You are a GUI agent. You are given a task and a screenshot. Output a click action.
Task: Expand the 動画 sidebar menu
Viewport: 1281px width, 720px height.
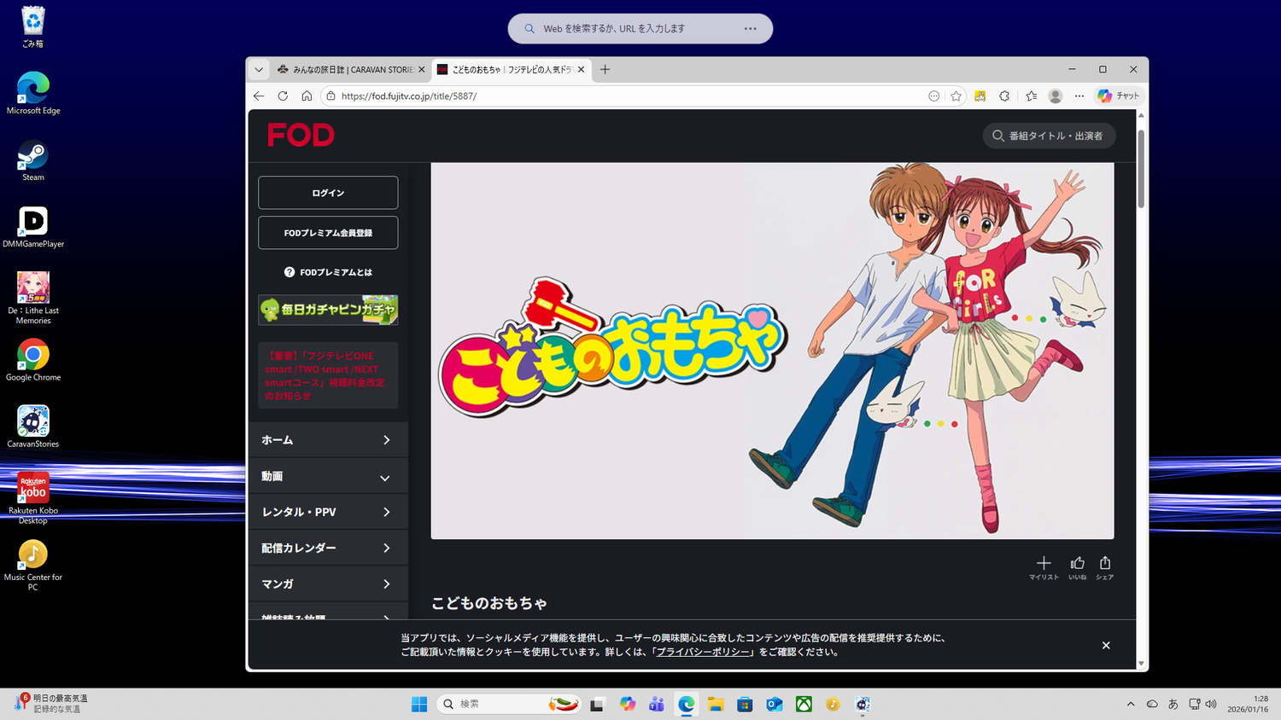pyautogui.click(x=328, y=477)
